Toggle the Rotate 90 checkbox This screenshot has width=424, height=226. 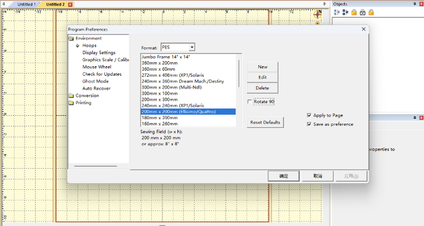coord(249,102)
